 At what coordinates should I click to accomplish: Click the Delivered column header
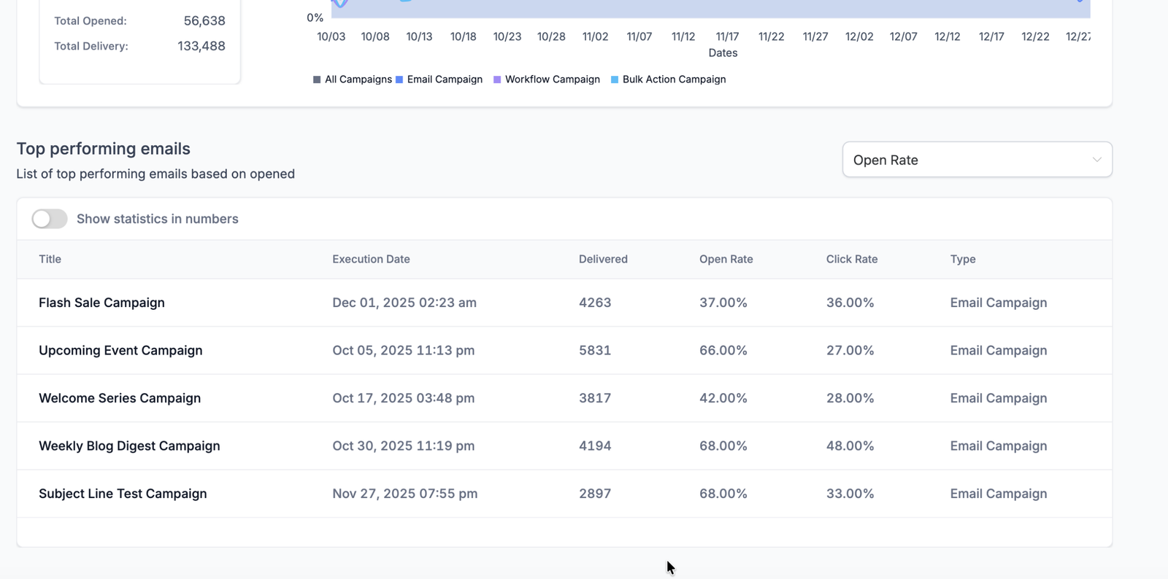603,260
